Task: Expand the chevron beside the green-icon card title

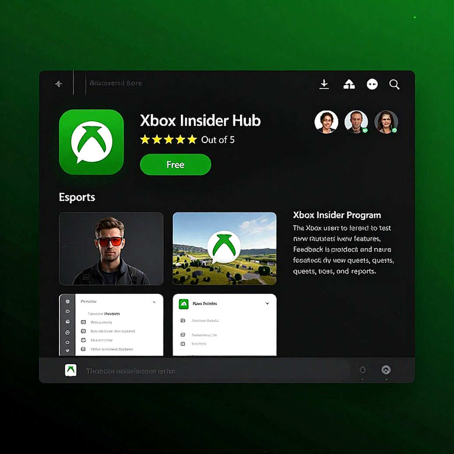Action: [x=267, y=303]
